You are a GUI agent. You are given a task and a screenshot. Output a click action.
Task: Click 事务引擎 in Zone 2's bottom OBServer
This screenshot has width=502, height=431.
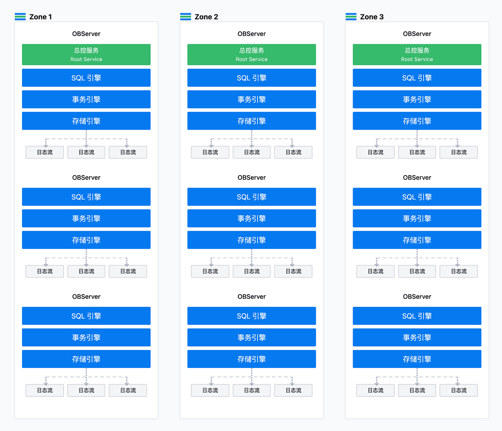coord(252,337)
